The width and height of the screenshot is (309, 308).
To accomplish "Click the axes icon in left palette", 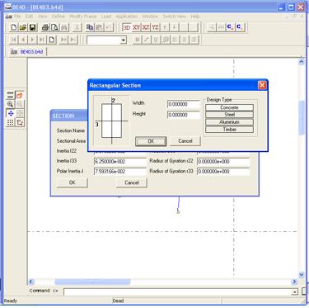I will tap(19, 122).
